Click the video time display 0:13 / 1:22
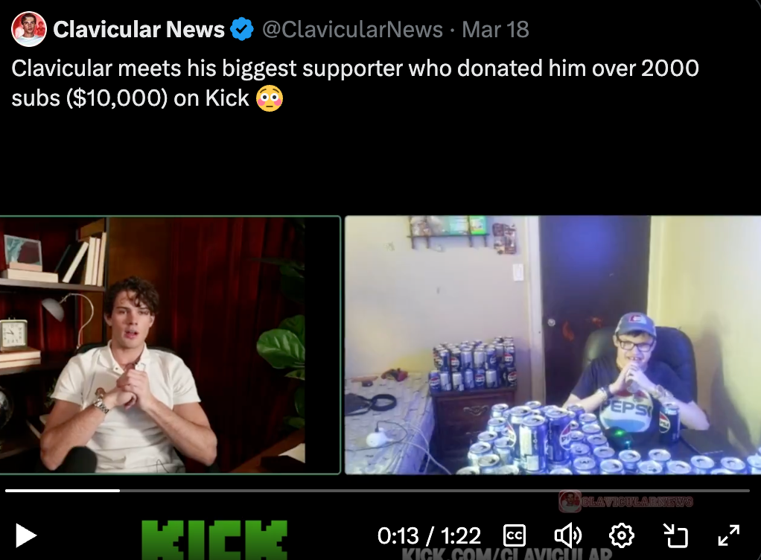This screenshot has width=761, height=560. point(429,535)
